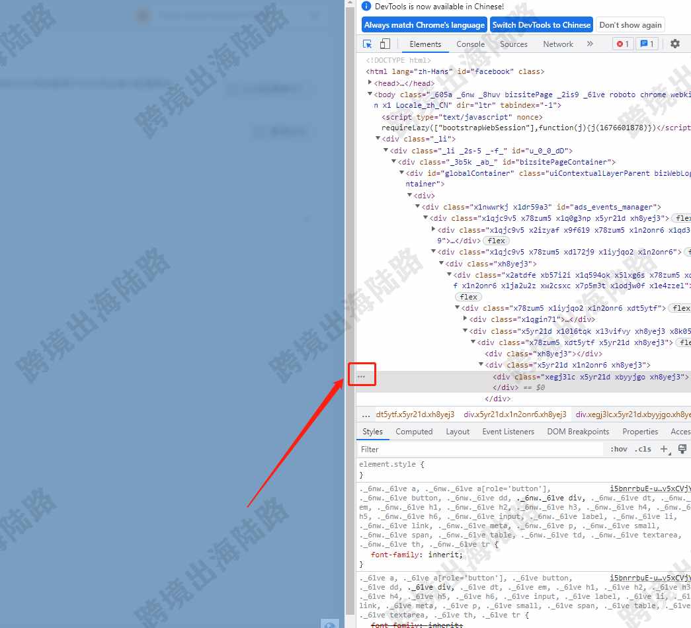Collapse the div class="_li" node

[x=378, y=138]
